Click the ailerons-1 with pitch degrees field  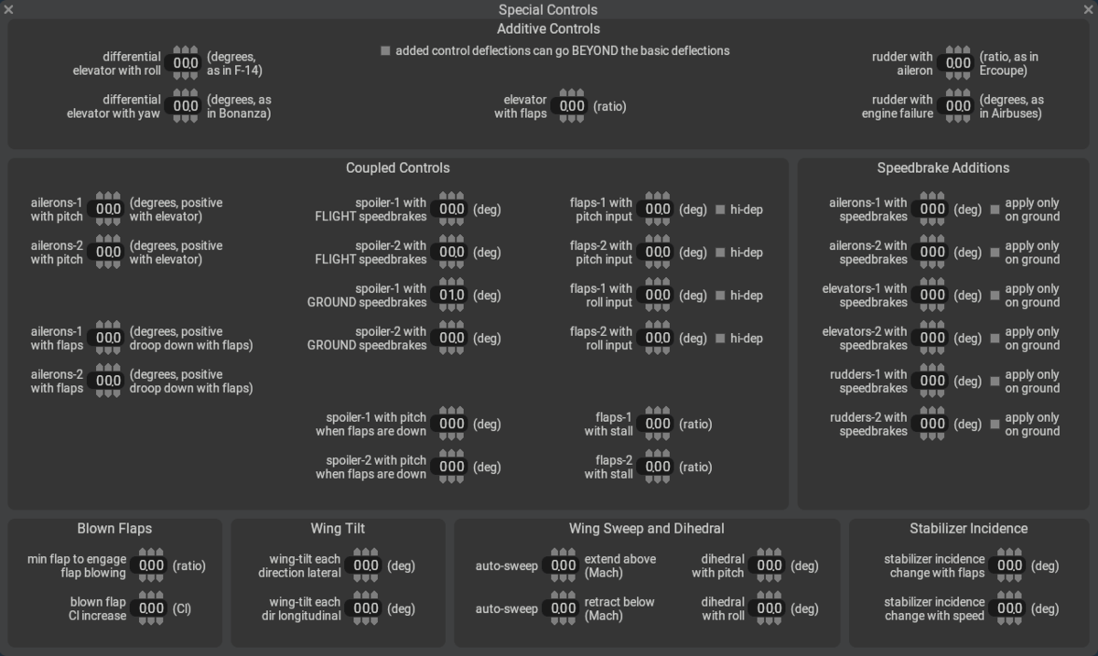coord(108,210)
